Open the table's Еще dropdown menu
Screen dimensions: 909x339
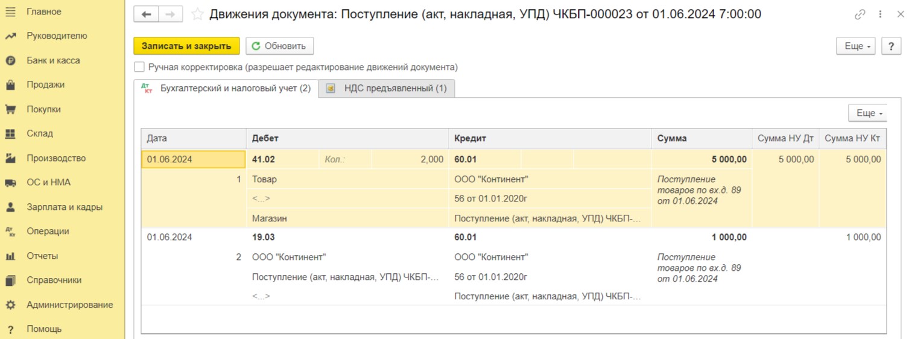pyautogui.click(x=867, y=113)
